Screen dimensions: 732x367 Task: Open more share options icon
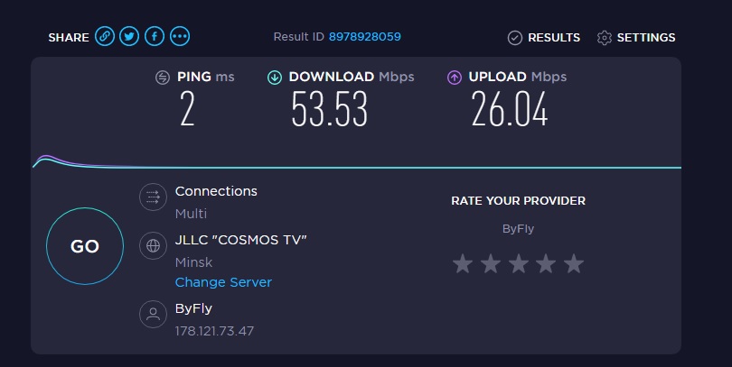click(x=180, y=37)
